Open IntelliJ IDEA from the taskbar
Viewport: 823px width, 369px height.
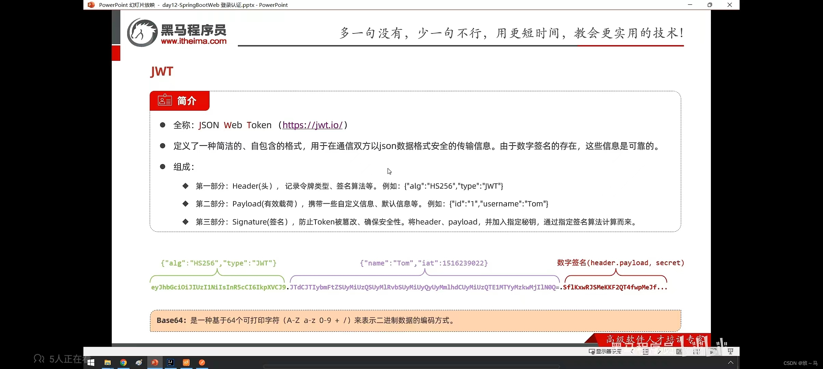pyautogui.click(x=171, y=363)
